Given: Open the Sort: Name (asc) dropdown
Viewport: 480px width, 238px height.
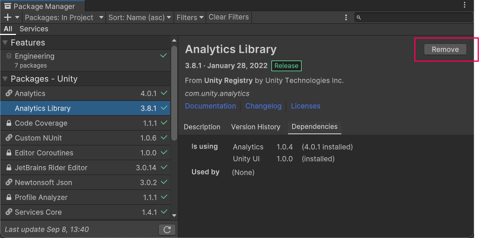Looking at the screenshot, I should pyautogui.click(x=140, y=18).
